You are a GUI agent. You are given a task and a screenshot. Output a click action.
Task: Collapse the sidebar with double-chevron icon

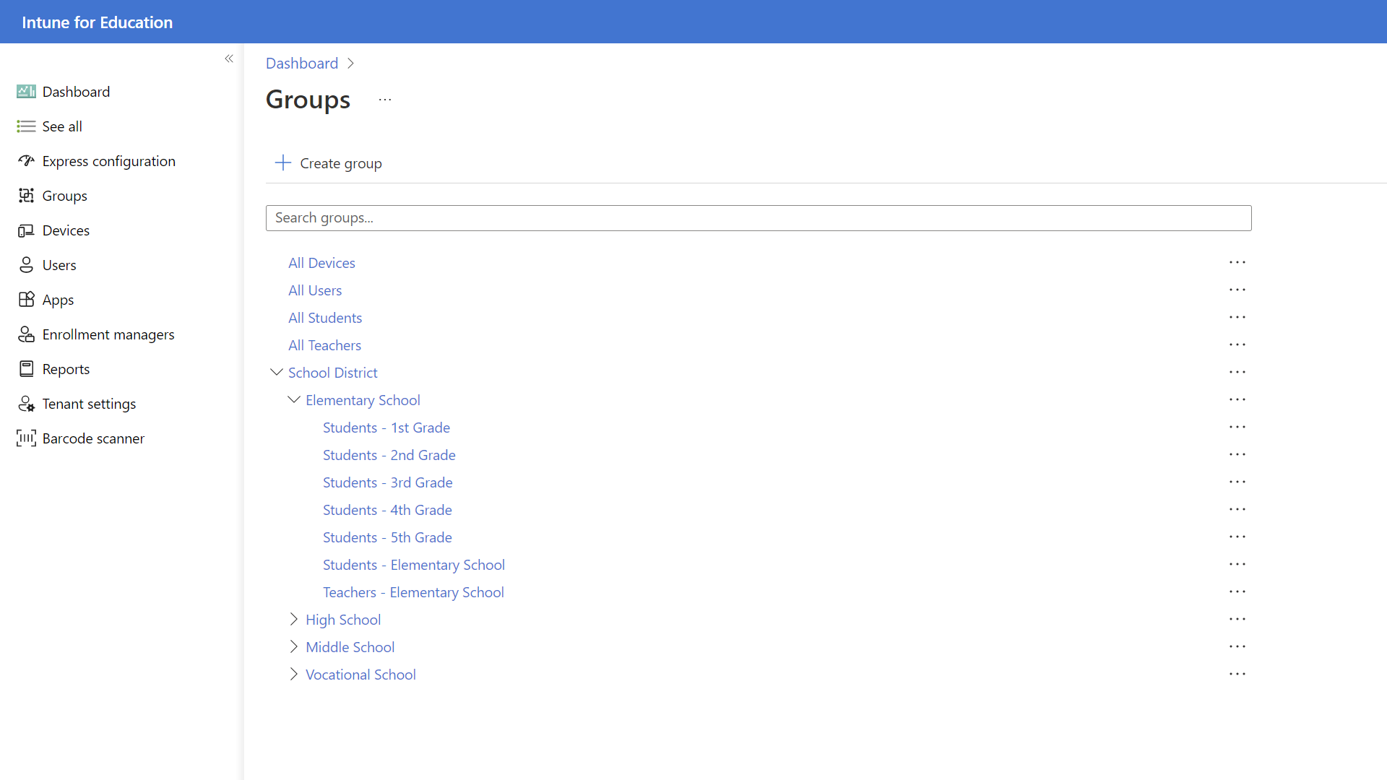pos(229,58)
